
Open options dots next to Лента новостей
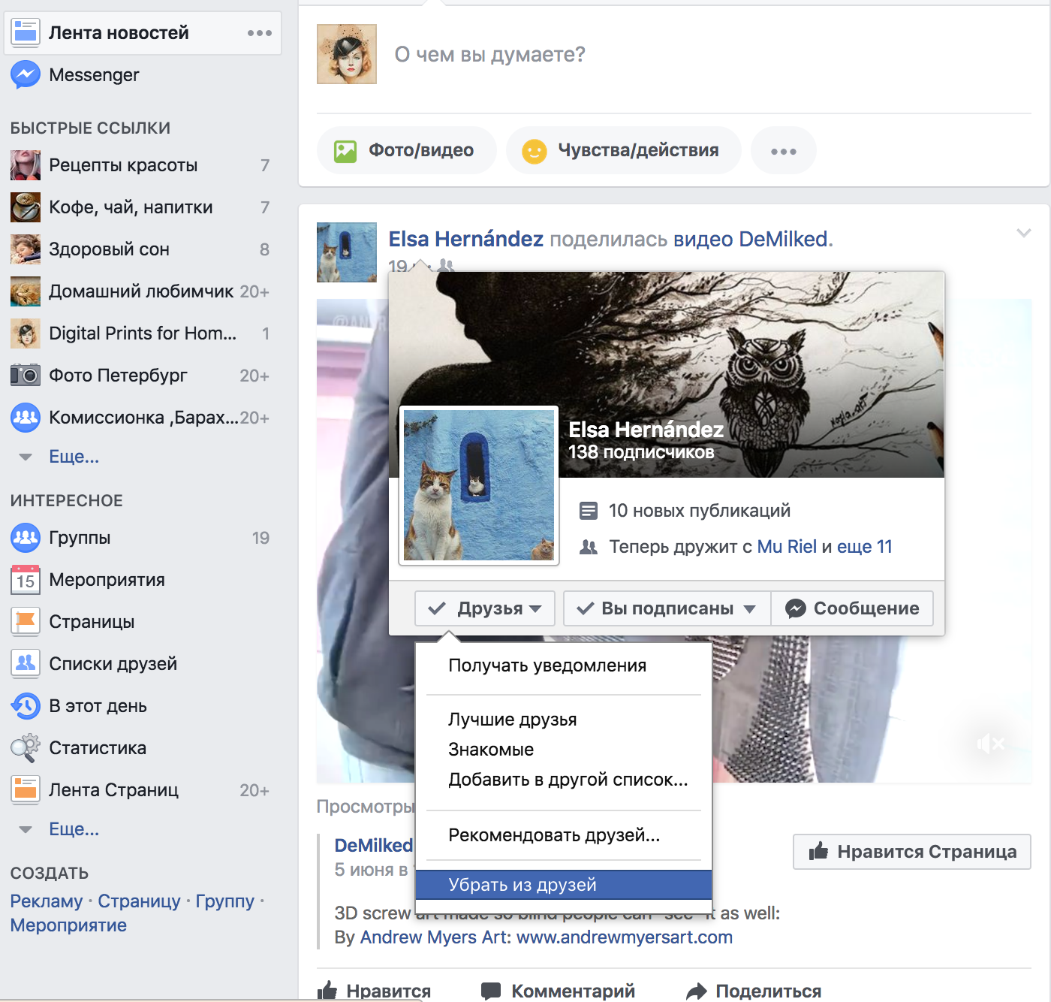tap(260, 32)
